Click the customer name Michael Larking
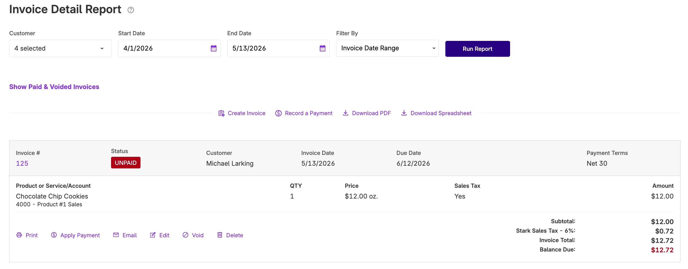Image resolution: width=688 pixels, height=269 pixels. coord(230,164)
